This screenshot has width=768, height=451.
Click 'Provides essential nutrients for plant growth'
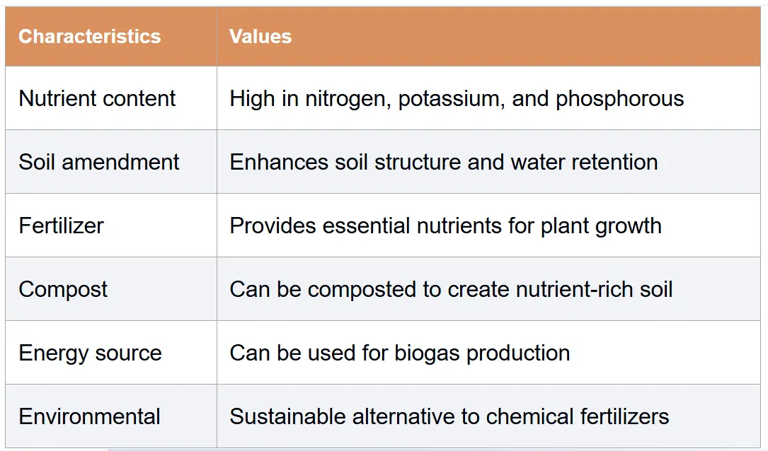point(446,226)
